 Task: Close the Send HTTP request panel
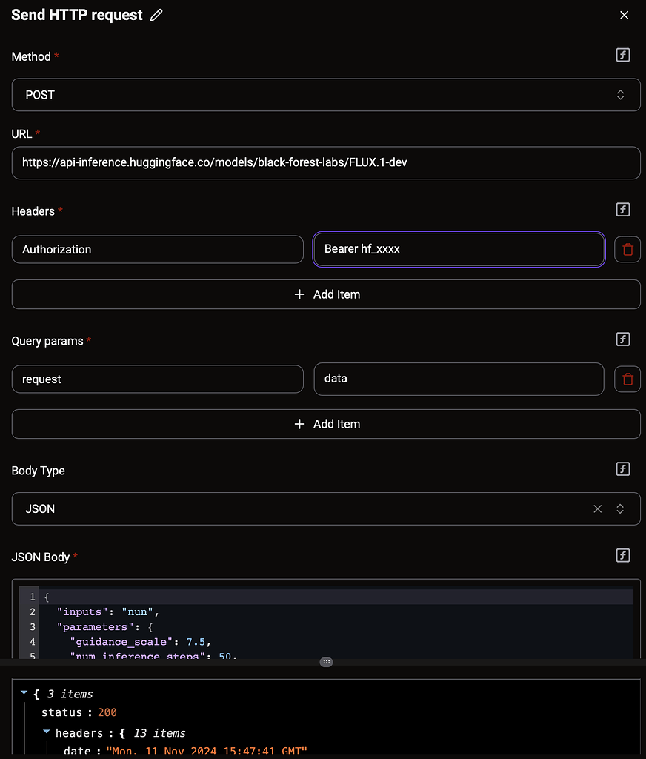click(x=624, y=14)
